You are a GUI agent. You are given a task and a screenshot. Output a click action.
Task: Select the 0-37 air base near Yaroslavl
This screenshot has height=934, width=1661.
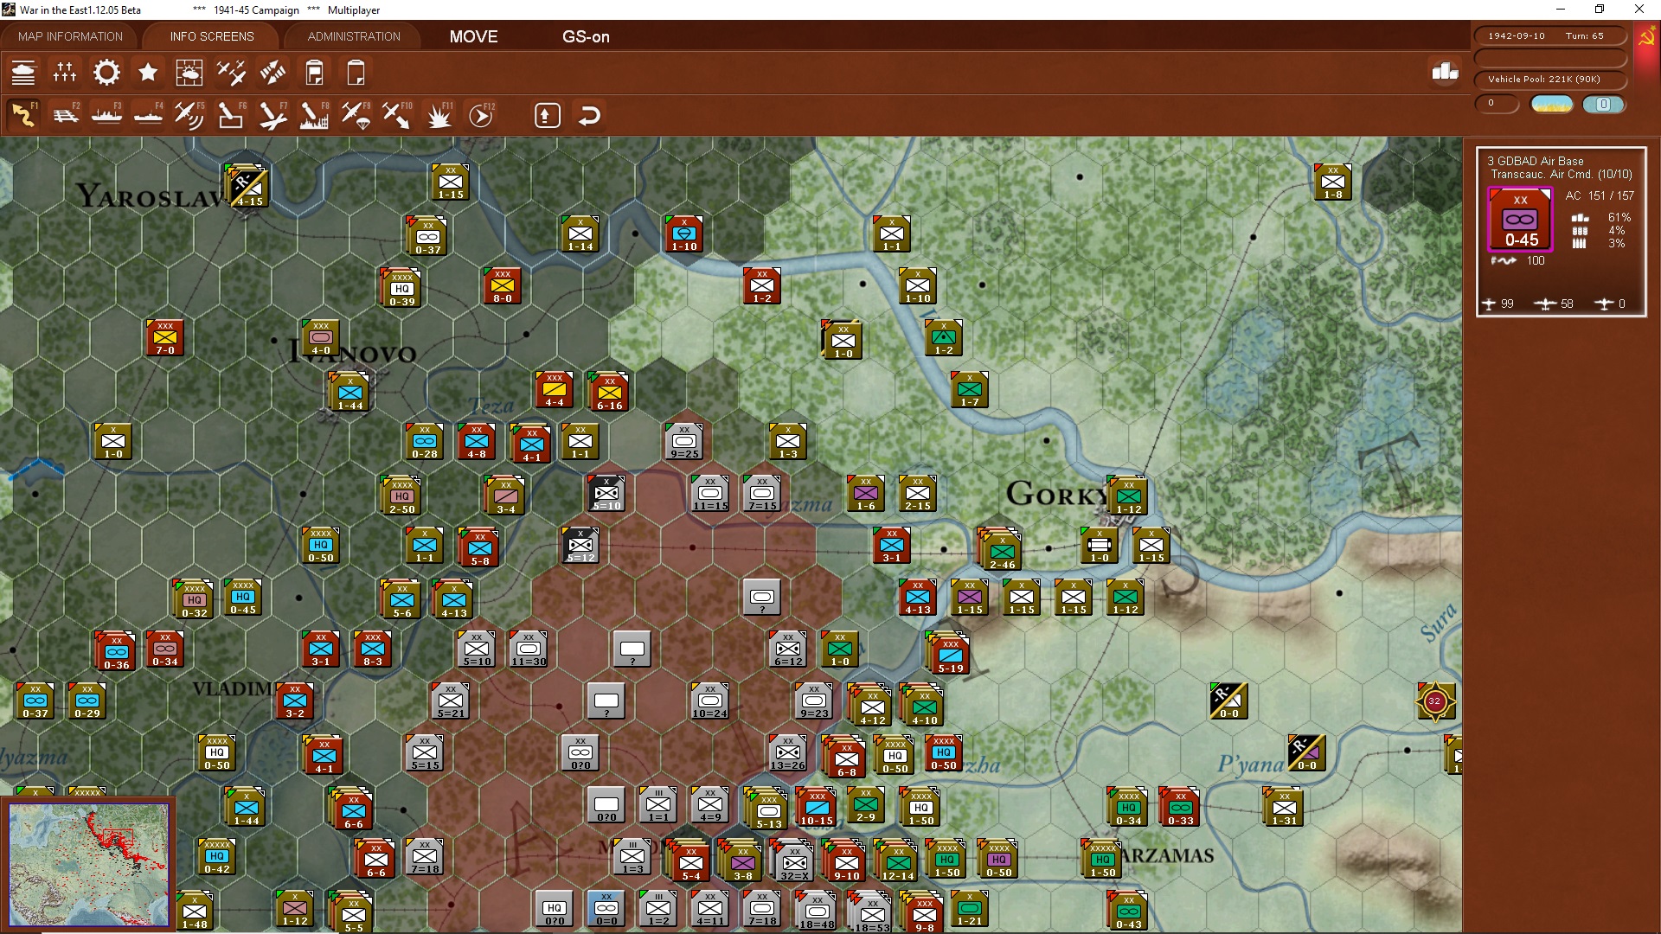point(428,237)
